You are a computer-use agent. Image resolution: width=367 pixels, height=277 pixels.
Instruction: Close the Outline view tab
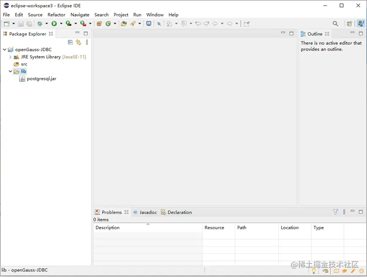327,34
